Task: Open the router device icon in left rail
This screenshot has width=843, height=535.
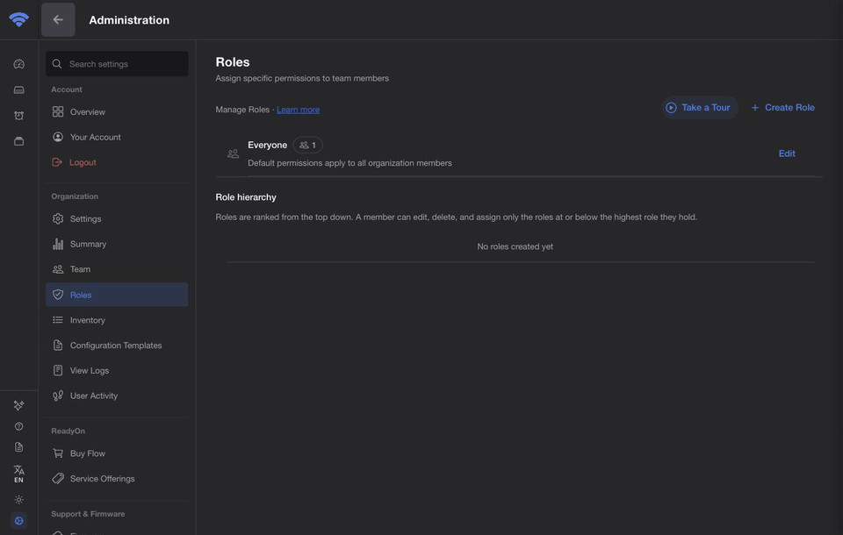Action: tap(18, 89)
